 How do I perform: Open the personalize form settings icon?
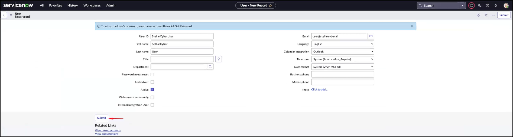(x=486, y=15)
